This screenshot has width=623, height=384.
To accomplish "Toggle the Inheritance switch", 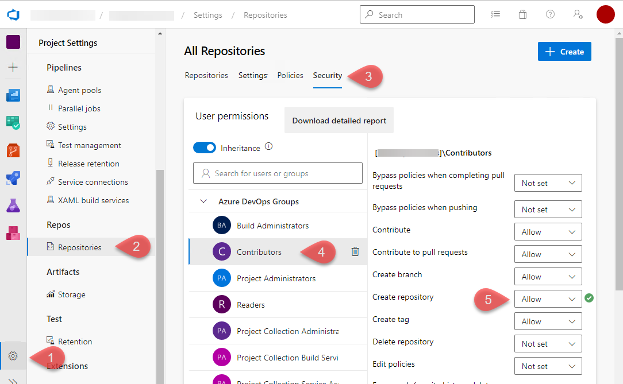I will [204, 148].
